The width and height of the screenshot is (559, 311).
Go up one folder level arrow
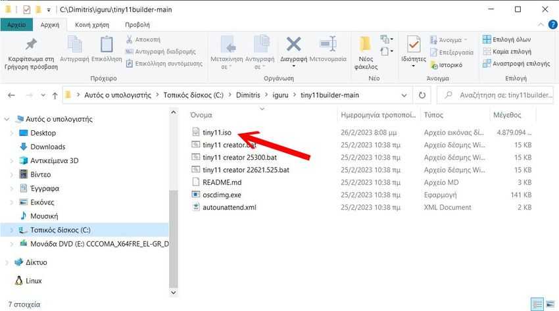55,95
